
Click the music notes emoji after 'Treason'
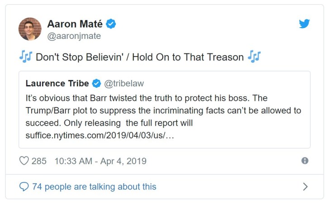coord(254,57)
